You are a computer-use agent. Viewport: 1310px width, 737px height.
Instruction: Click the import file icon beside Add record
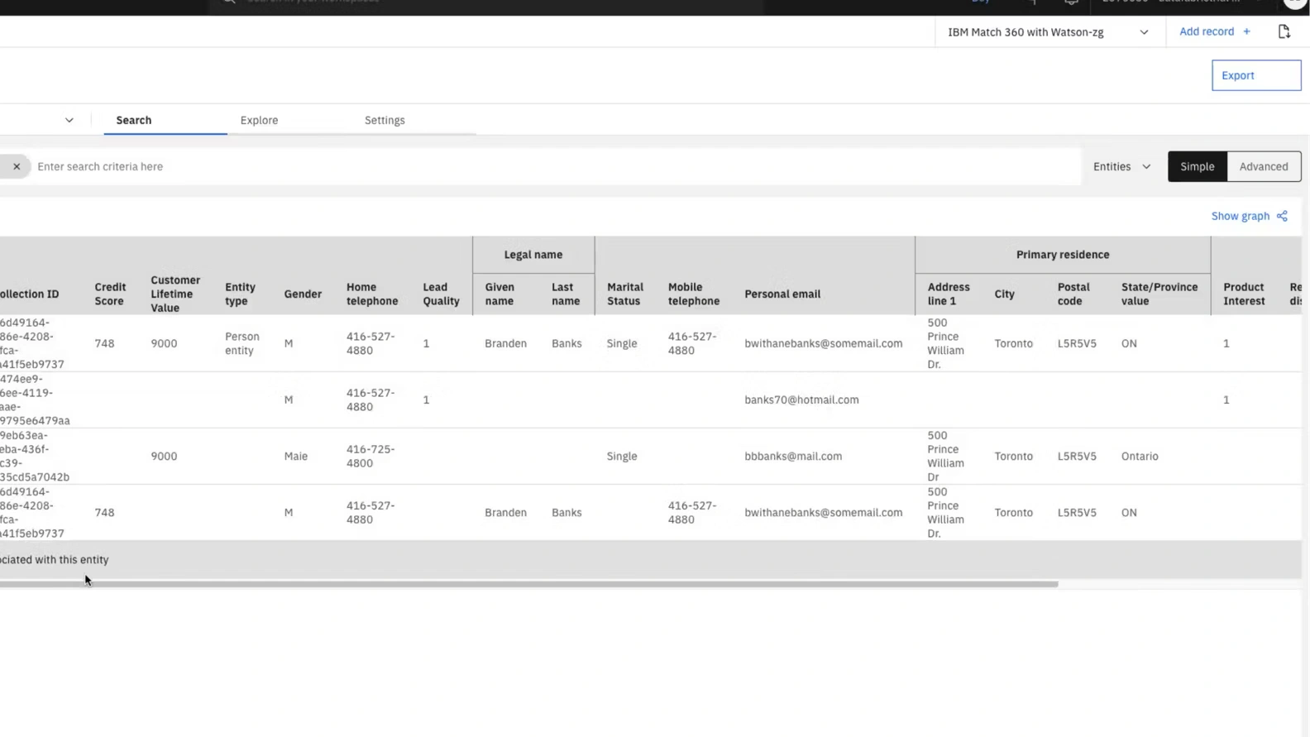1284,31
